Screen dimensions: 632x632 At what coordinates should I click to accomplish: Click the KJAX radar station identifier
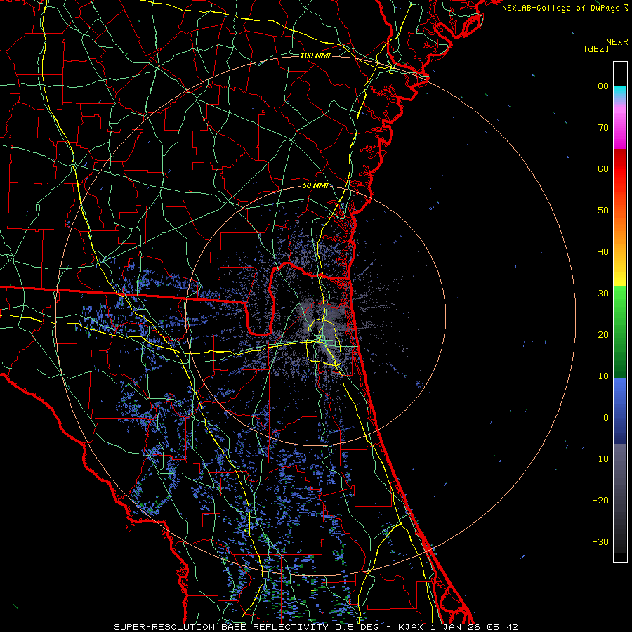[411, 627]
